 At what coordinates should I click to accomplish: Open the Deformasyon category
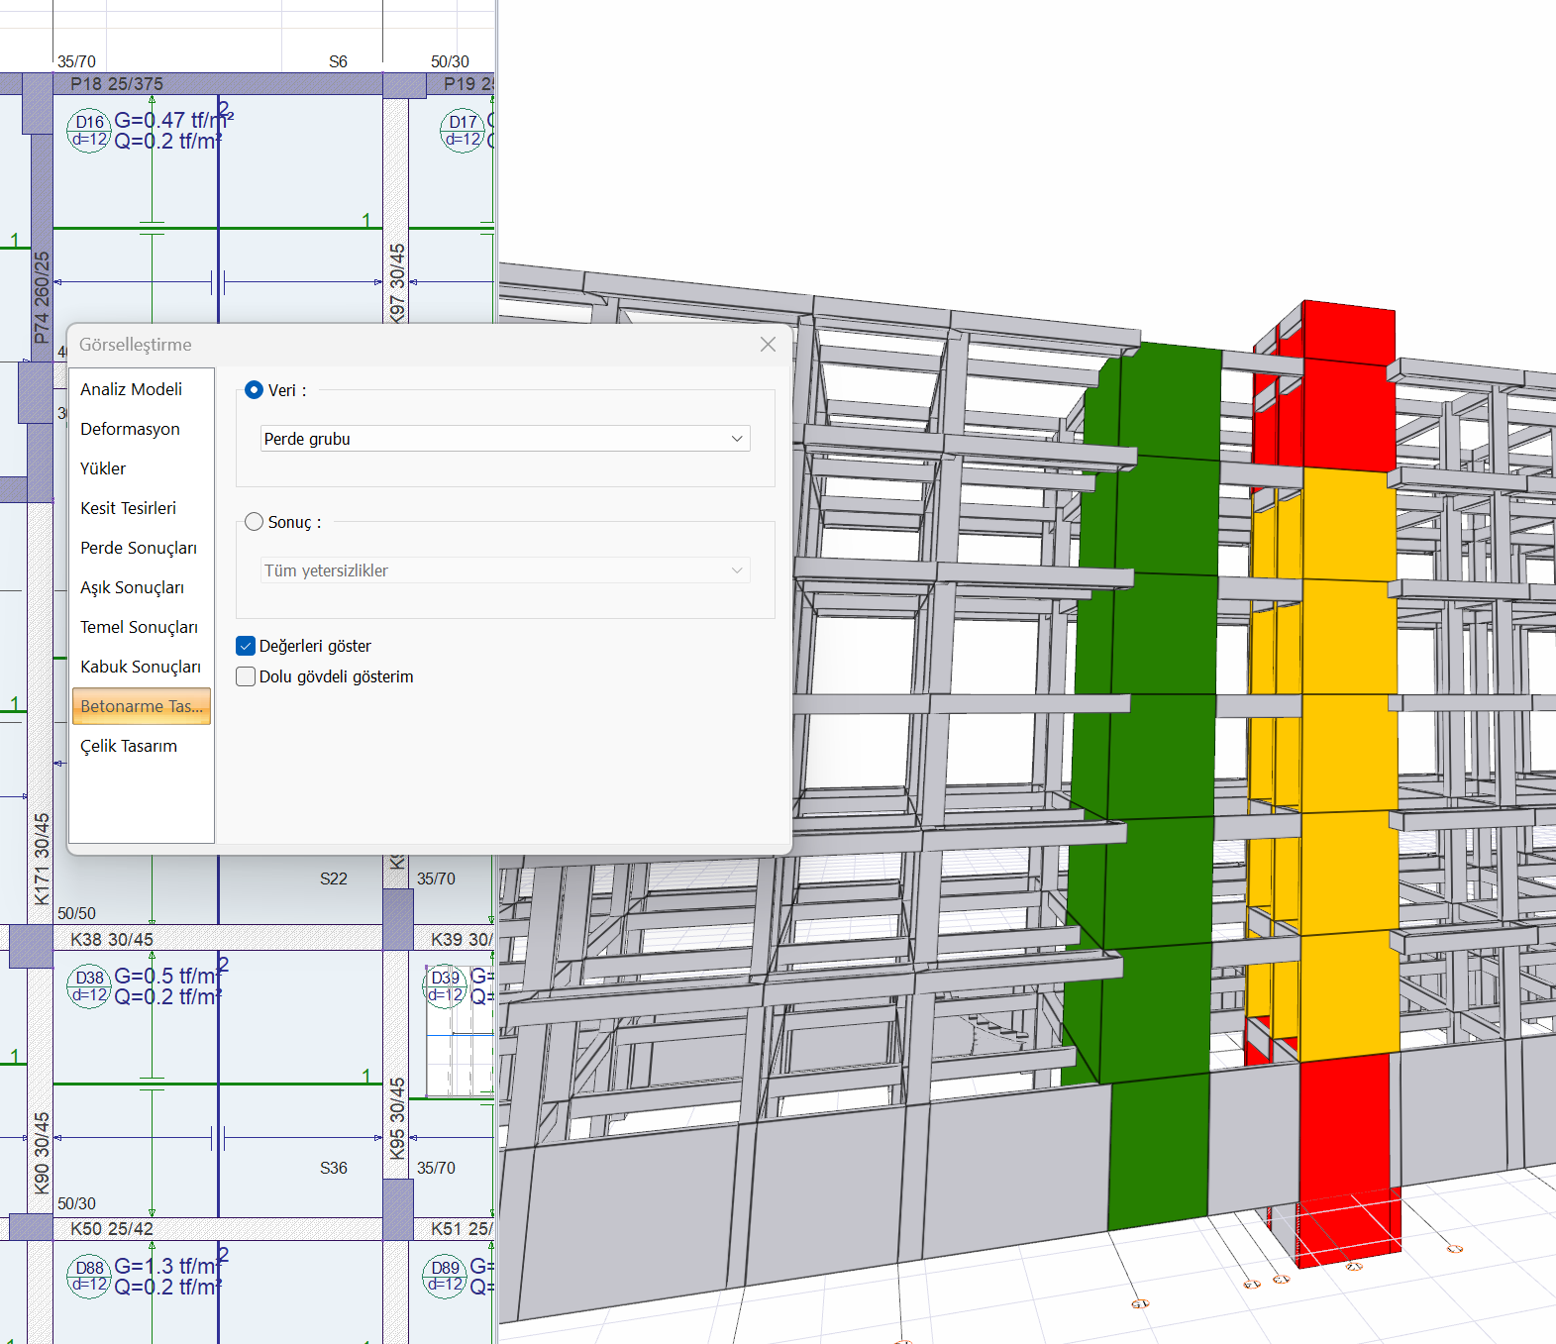pyautogui.click(x=130, y=429)
